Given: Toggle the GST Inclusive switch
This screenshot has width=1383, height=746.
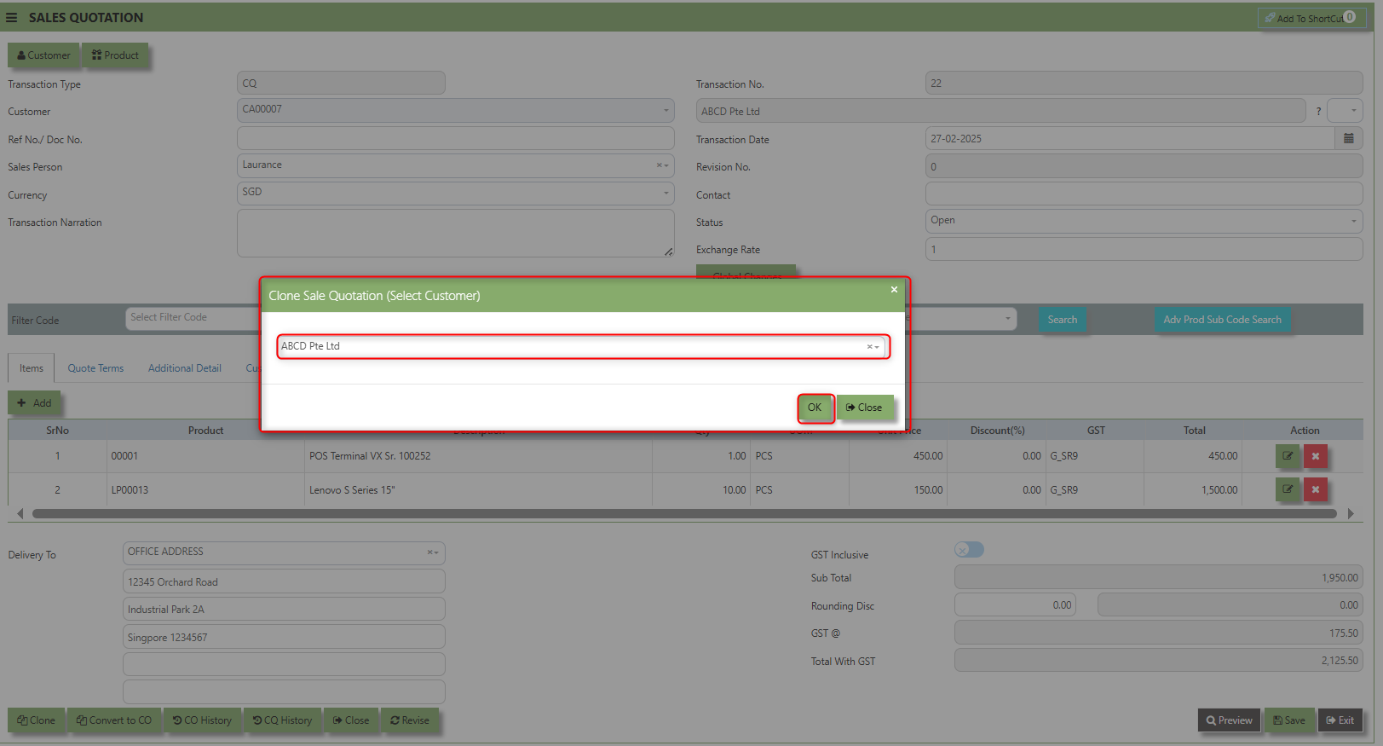Looking at the screenshot, I should click(x=969, y=550).
